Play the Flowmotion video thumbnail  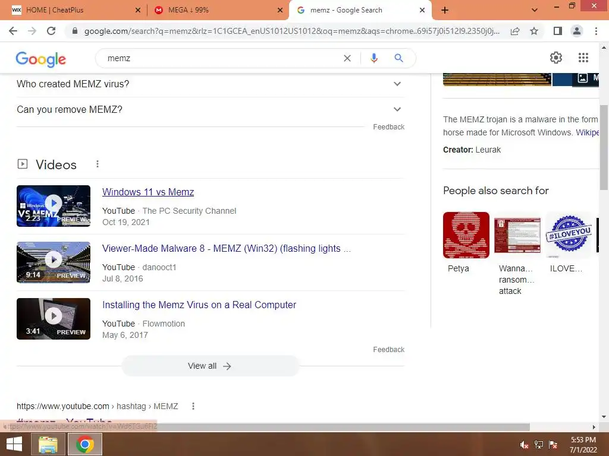(x=54, y=319)
